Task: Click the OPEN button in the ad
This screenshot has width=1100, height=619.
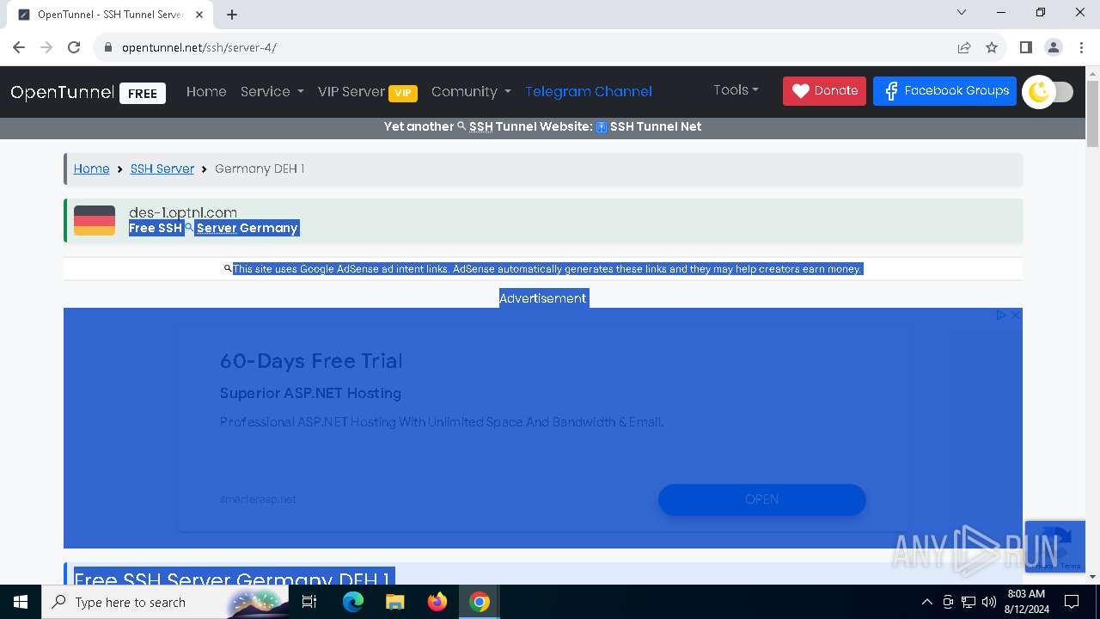Action: pos(761,499)
